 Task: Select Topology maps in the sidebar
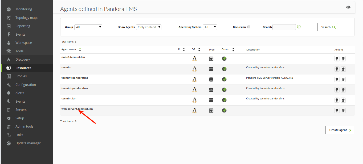pyautogui.click(x=27, y=18)
